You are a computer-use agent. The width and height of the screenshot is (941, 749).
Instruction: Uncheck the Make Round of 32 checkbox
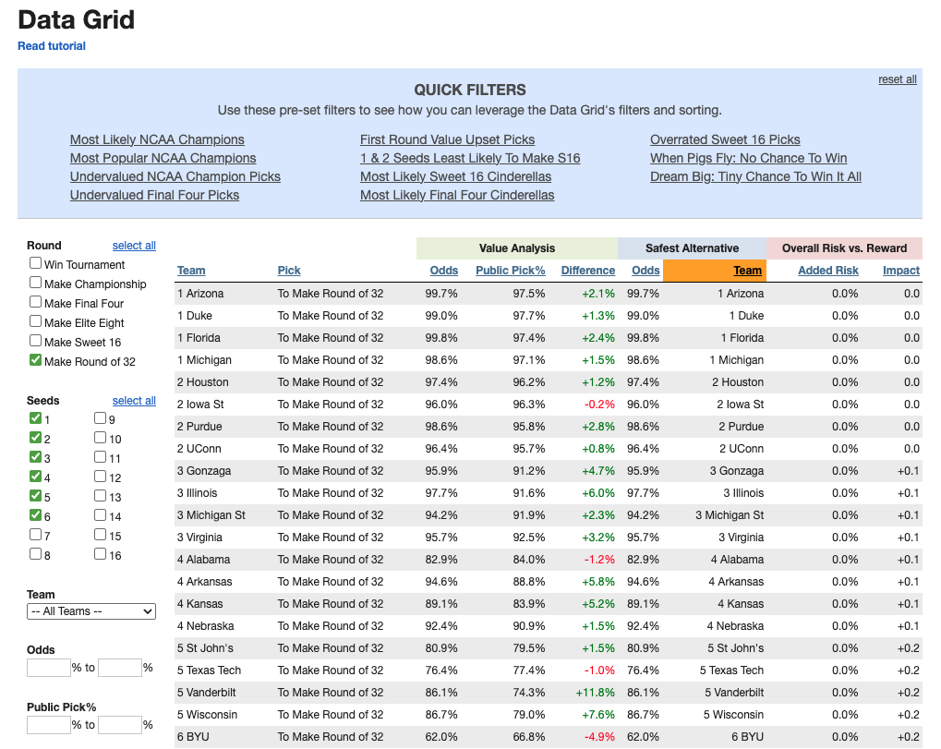point(36,360)
